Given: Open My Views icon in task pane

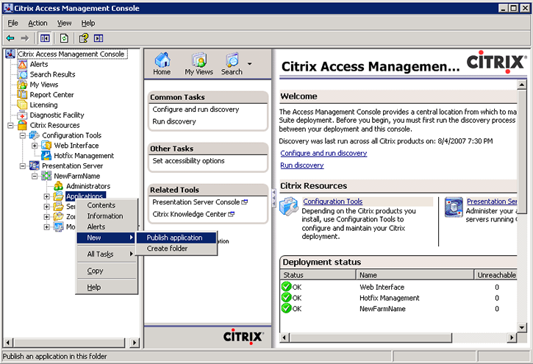Looking at the screenshot, I should pos(199,60).
